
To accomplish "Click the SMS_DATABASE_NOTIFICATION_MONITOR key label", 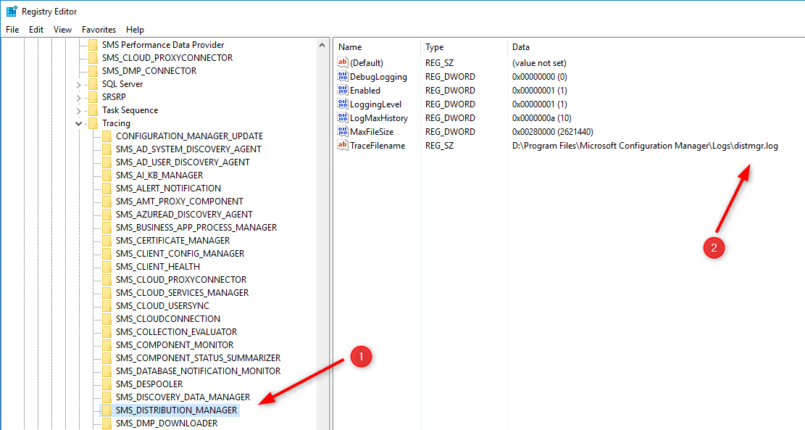I will pyautogui.click(x=198, y=371).
